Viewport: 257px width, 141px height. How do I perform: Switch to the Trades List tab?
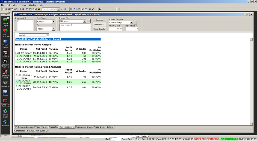(x=54, y=127)
